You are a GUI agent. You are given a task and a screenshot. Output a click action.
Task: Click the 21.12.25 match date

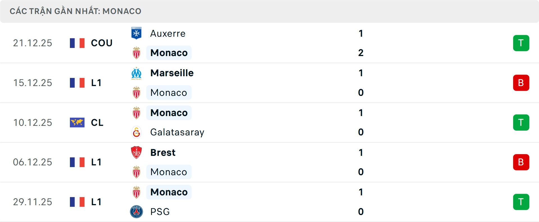coord(33,43)
